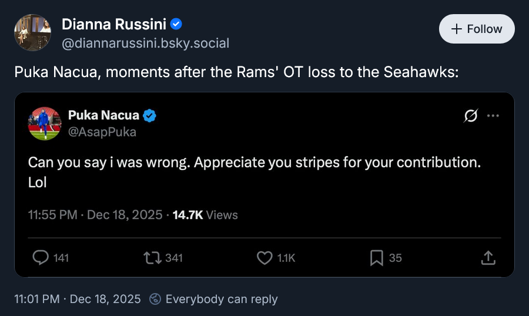This screenshot has height=316, width=529.
Task: Click Puka Nacua's blue verified badge
Action: [x=150, y=115]
